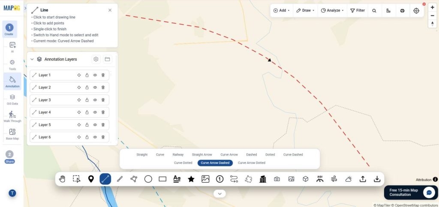The image size is (439, 207).
Task: Click the AQI air quality icon
Action: pos(320,179)
